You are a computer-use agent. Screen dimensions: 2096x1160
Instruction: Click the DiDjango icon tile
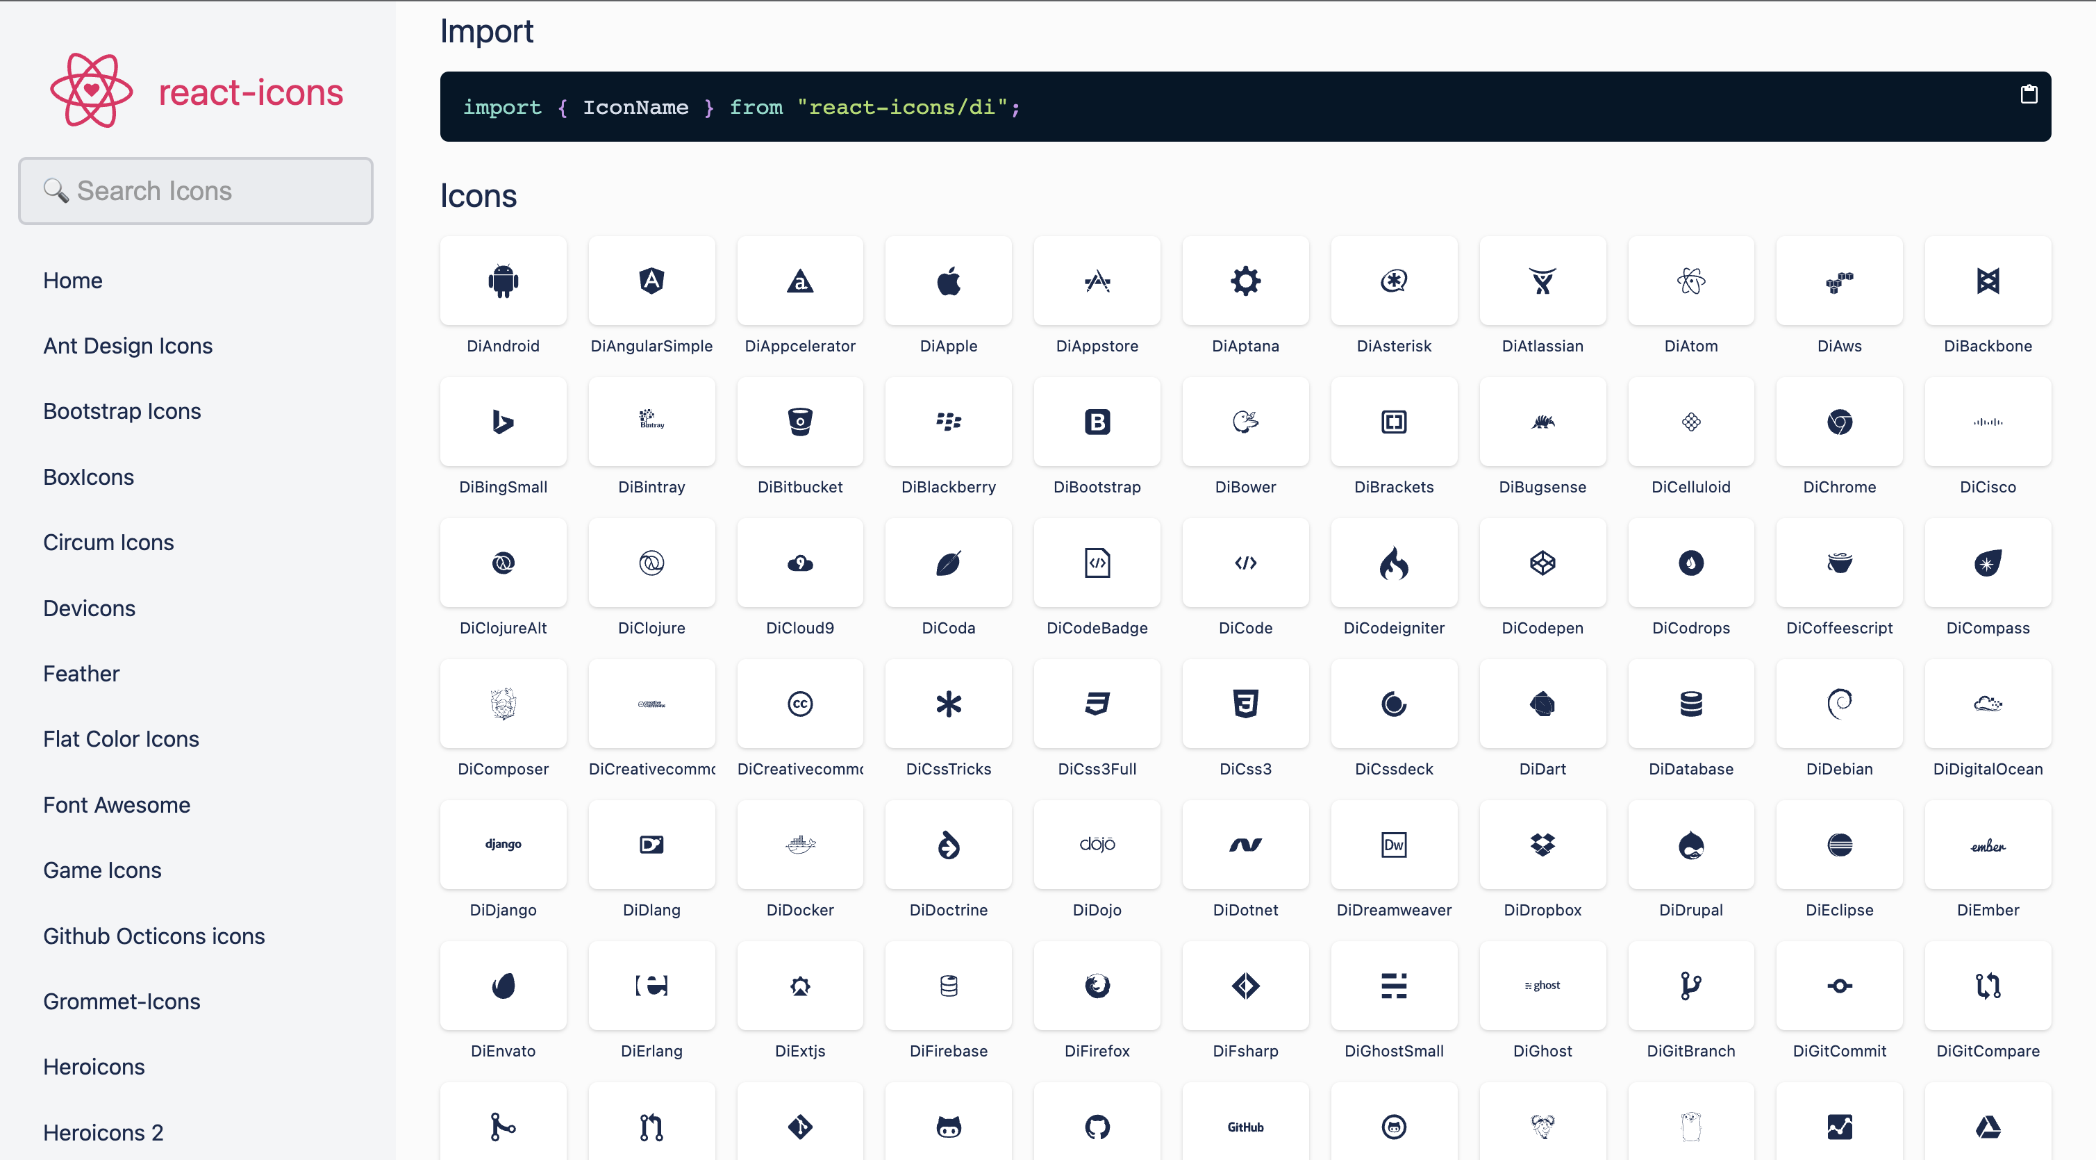(503, 845)
